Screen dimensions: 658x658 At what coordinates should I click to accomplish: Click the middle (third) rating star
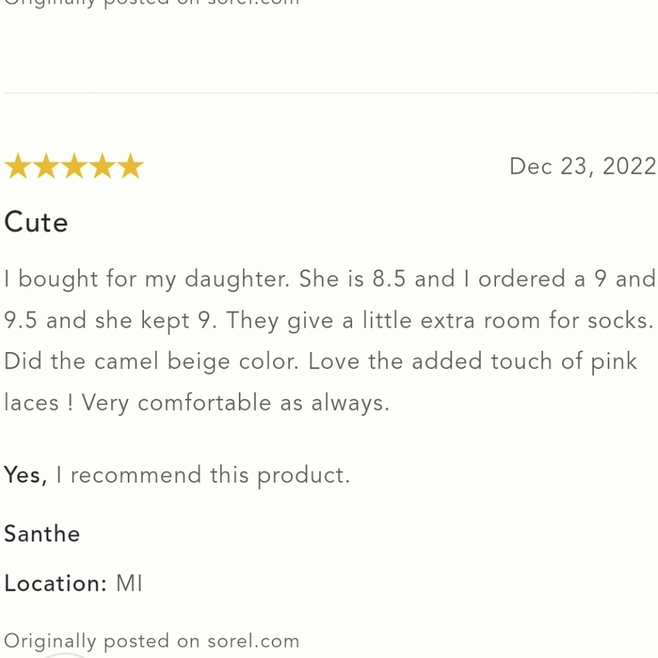74,166
